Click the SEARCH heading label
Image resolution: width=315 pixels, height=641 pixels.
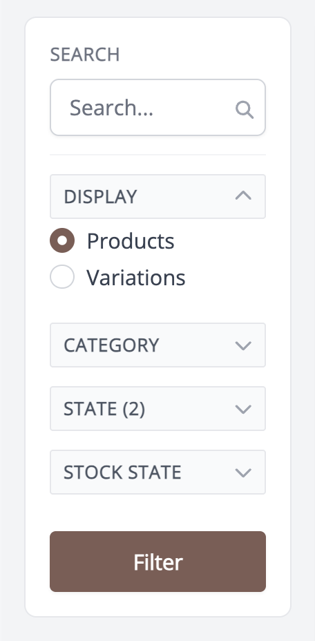pyautogui.click(x=85, y=55)
